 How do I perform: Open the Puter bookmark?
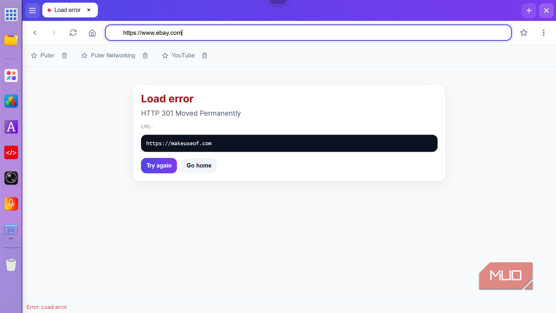(43, 55)
